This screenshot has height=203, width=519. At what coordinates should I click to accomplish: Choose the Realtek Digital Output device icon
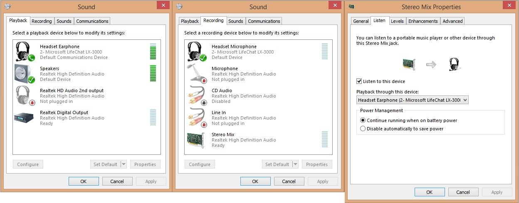[24, 118]
